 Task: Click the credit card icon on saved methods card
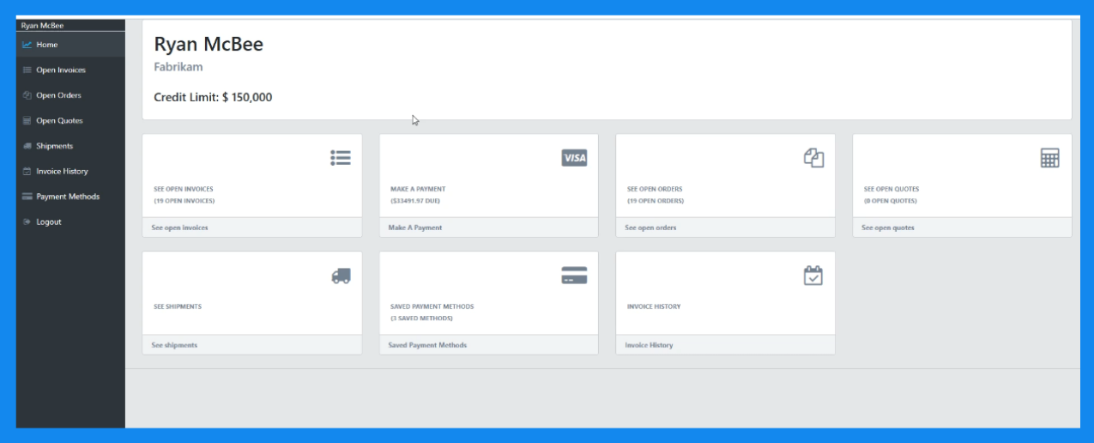tap(574, 276)
